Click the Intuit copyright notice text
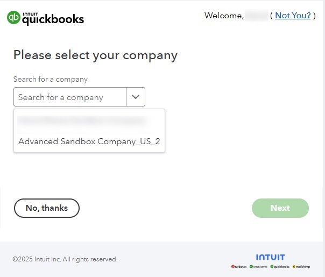Viewport: 325px width, 277px height. point(65,259)
